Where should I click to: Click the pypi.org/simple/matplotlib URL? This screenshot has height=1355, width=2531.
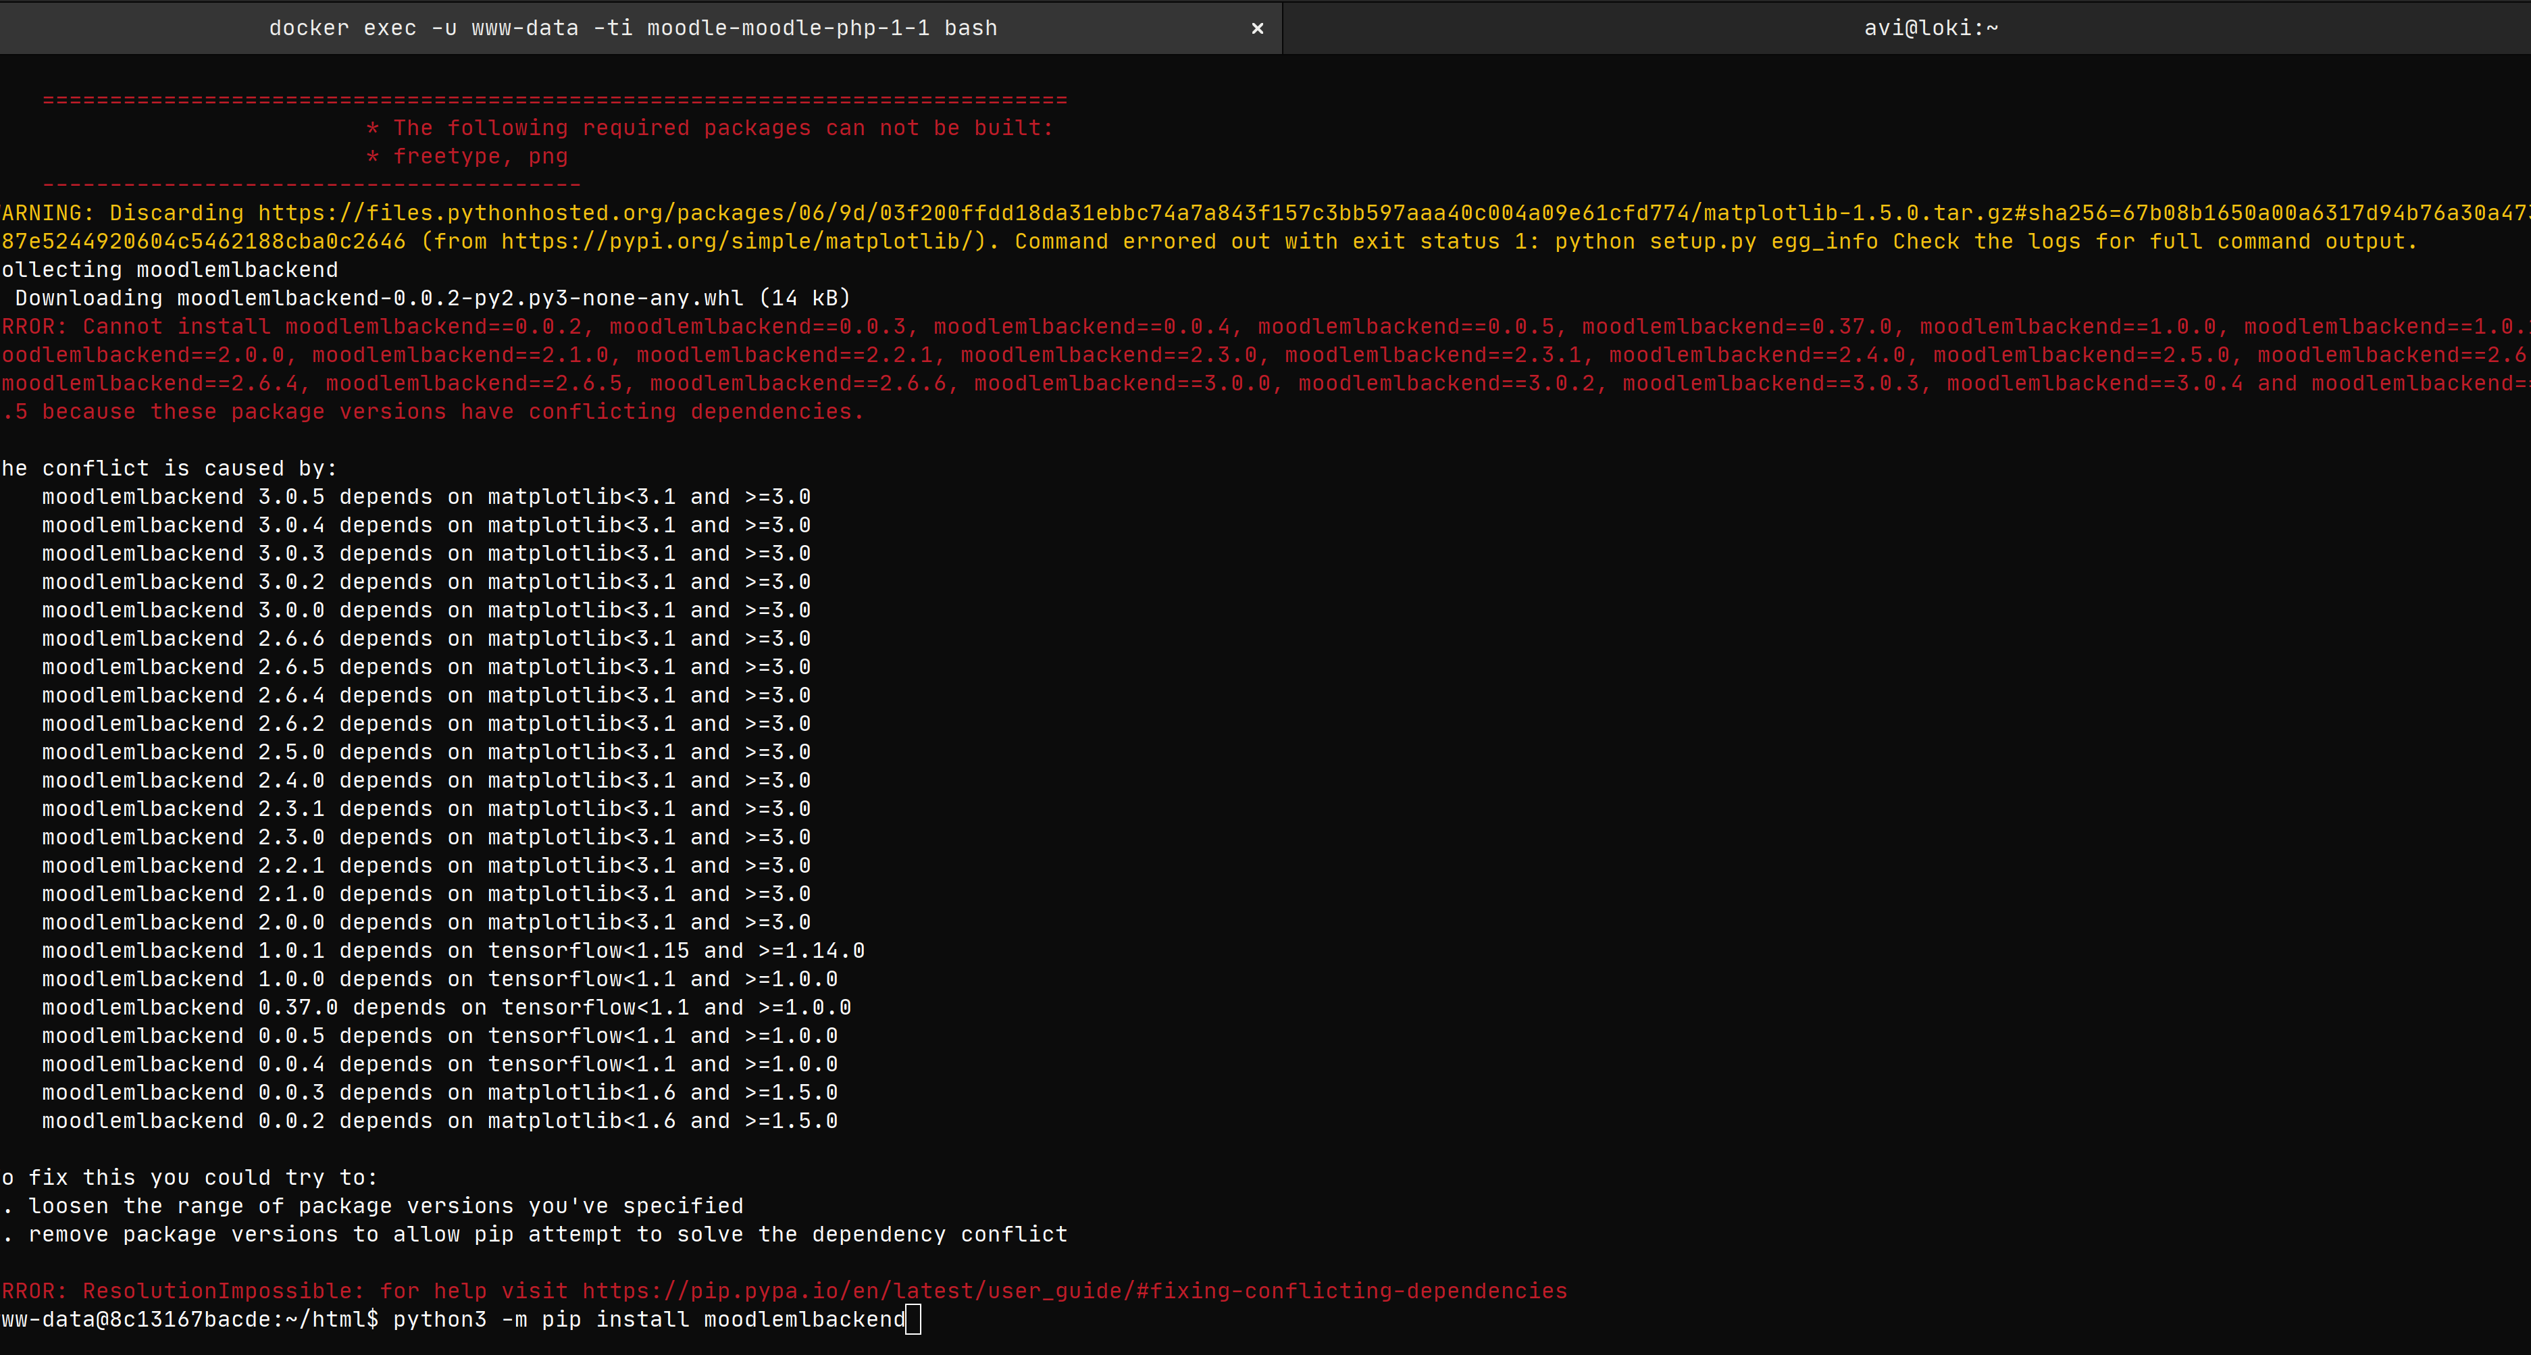click(x=737, y=242)
